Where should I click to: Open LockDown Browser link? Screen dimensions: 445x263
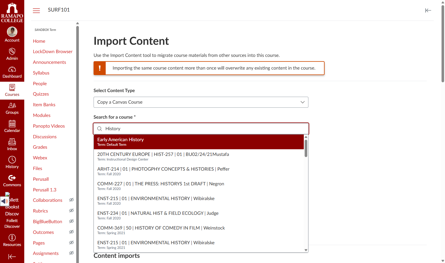coord(53,52)
